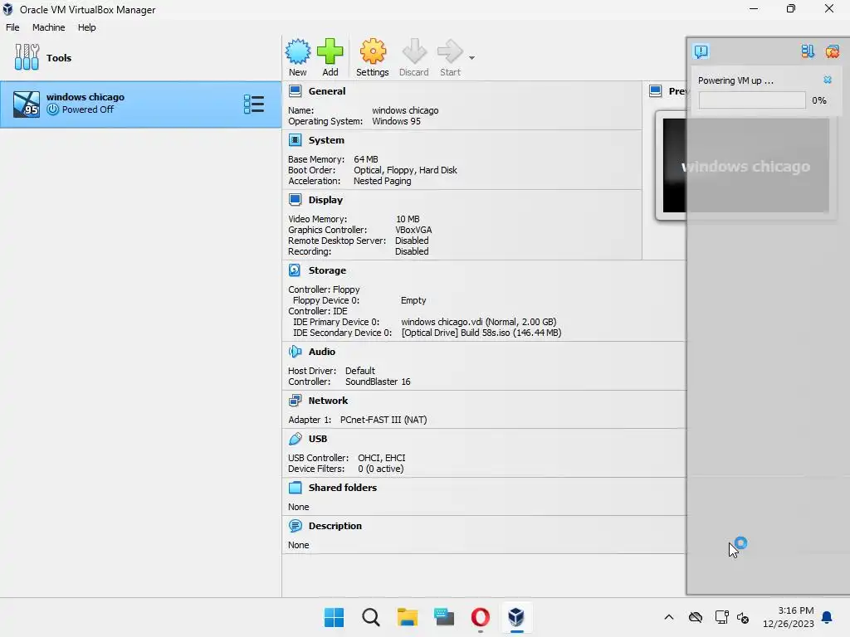This screenshot has width=850, height=637.
Task: Click the Preview section monitor icon
Action: point(656,91)
